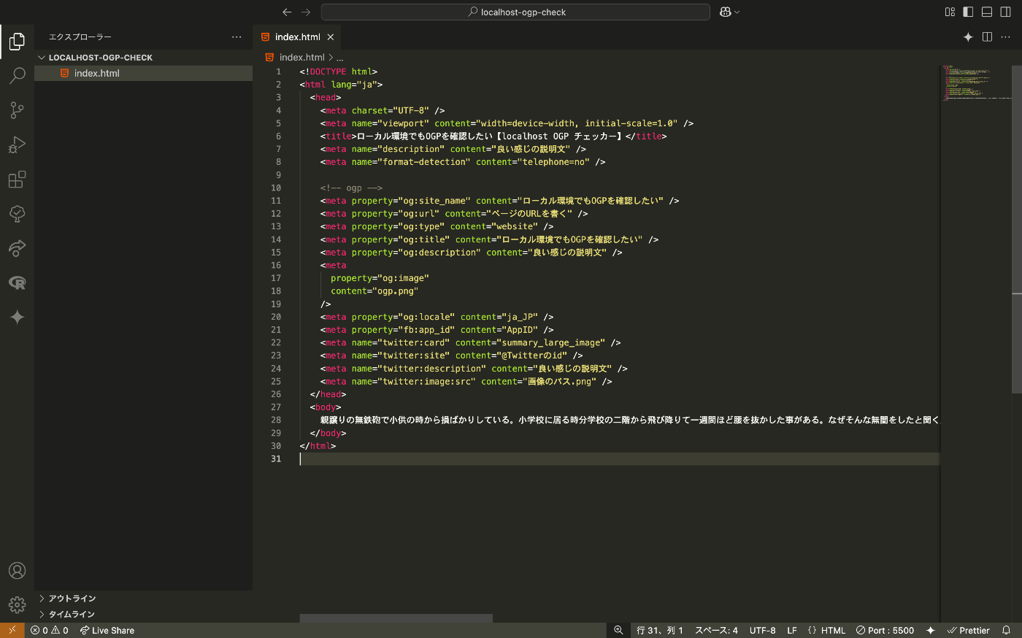Open the Extensions view
This screenshot has width=1022, height=638.
17,179
